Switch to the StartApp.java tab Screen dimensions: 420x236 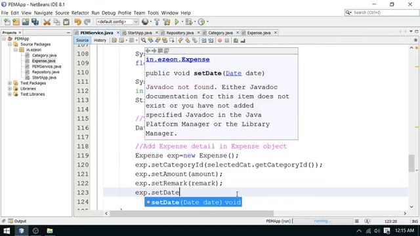(x=140, y=33)
